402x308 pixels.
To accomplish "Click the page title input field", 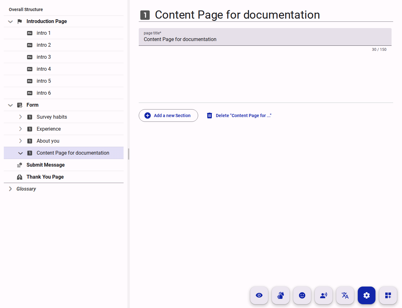I will (265, 37).
